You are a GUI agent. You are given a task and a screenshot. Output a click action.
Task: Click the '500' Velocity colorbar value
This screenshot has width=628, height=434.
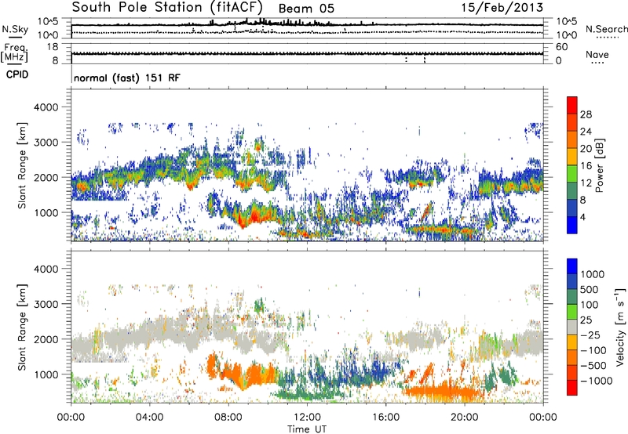pos(590,290)
